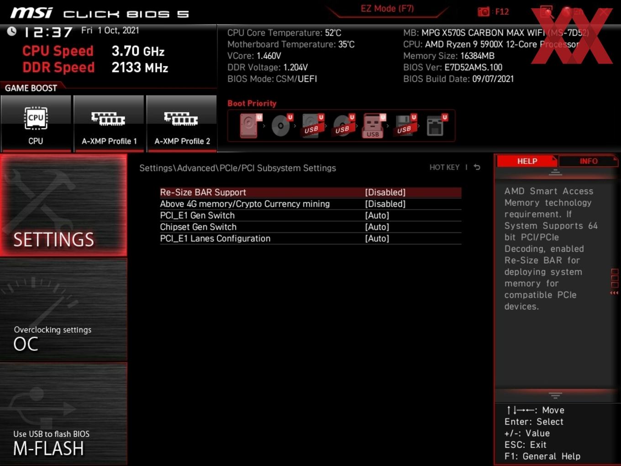The width and height of the screenshot is (621, 466).
Task: Open PCI_E1 Gen Switch [Auto] value
Action: (x=377, y=215)
